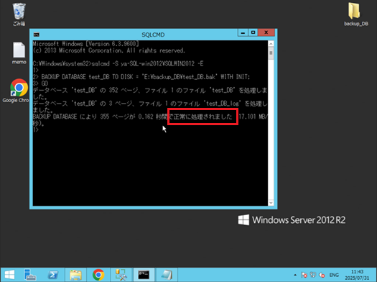Viewport: 377px width, 282px height.
Task: Click the '(c) 2013 Microsoft Corporation' line
Action: pyautogui.click(x=109, y=50)
